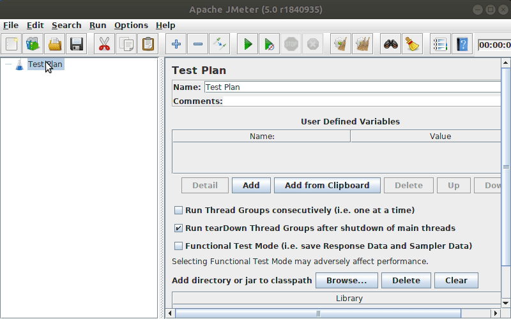Click the Expand All plus icon
The width and height of the screenshot is (511, 319).
[176, 44]
